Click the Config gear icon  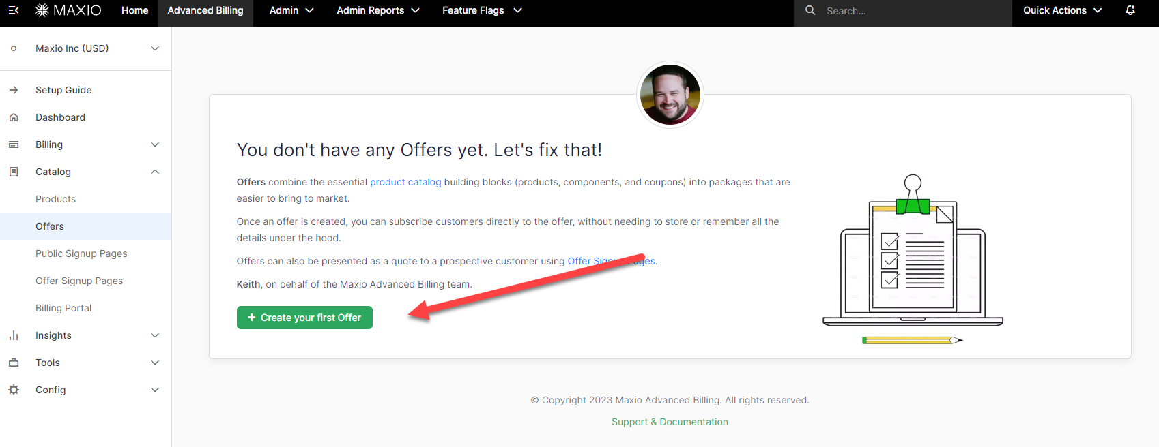[x=14, y=390]
